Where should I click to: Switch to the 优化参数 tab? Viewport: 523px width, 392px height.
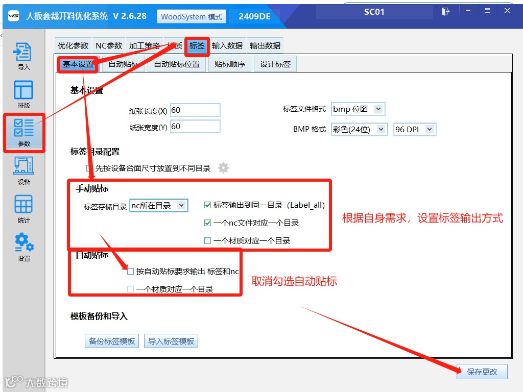[73, 45]
